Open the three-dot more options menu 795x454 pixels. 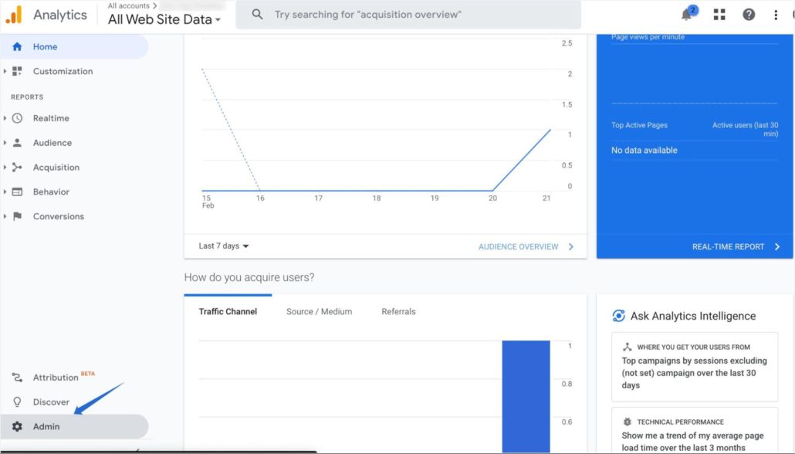pyautogui.click(x=776, y=15)
